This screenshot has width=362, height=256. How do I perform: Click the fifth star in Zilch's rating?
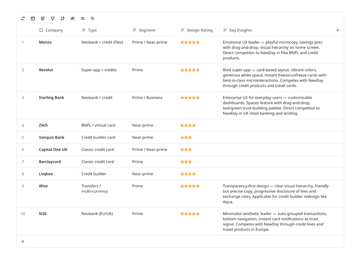click(197, 125)
